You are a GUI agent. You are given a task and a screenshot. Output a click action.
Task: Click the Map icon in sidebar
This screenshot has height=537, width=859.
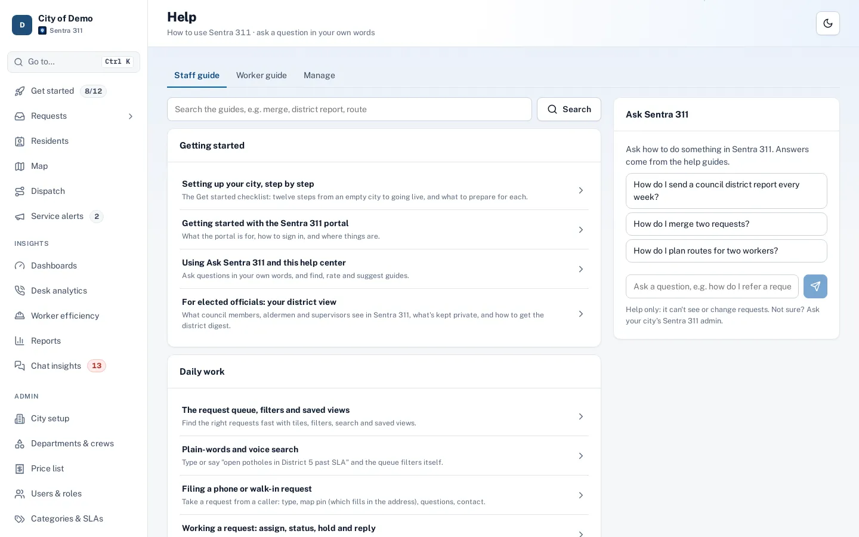click(20, 166)
